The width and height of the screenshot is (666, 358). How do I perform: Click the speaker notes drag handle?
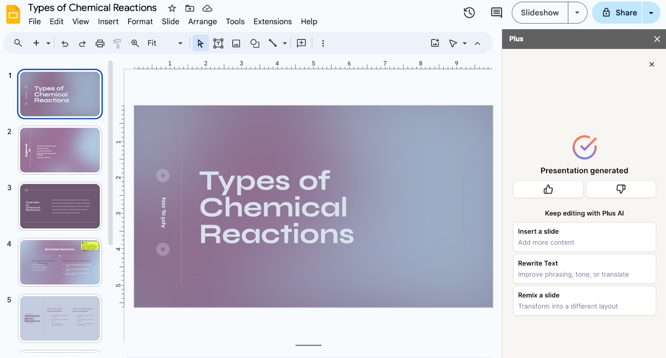coord(308,345)
